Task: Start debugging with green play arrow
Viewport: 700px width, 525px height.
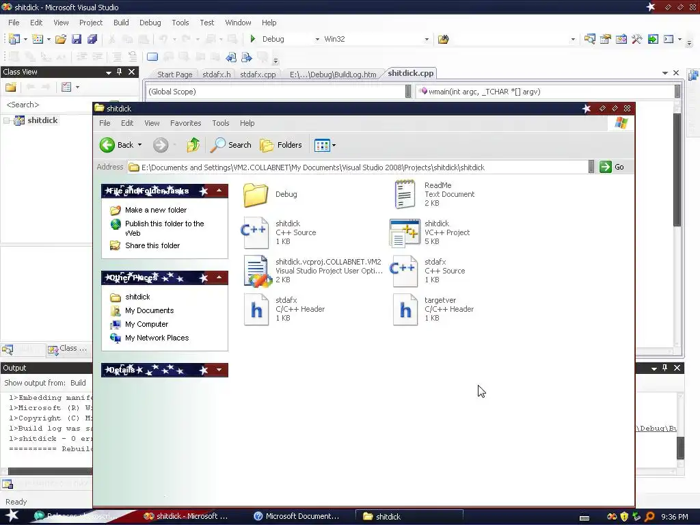Action: [253, 39]
